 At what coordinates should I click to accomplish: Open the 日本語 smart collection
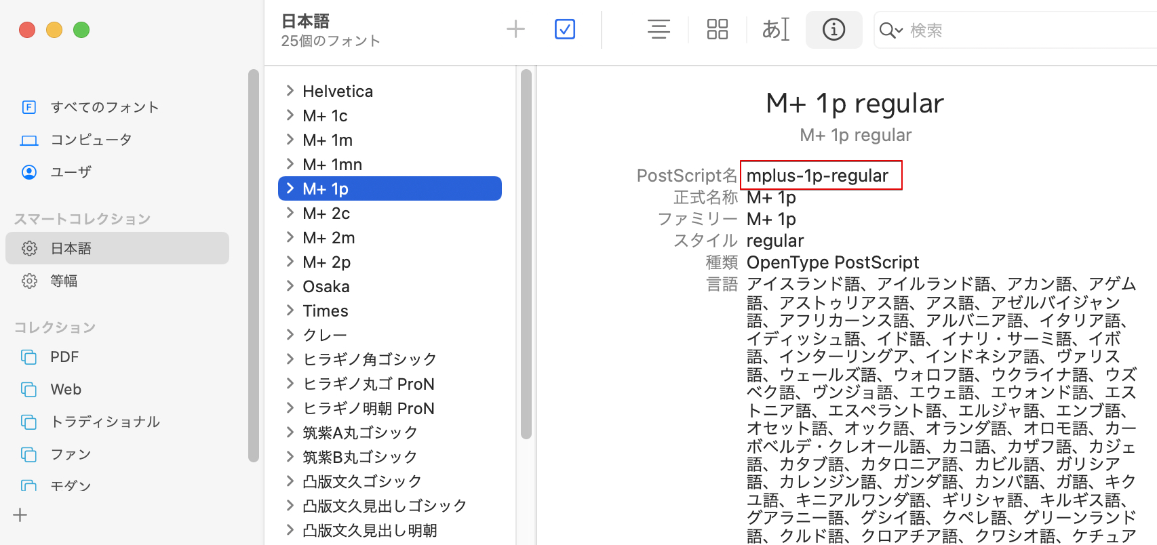(117, 248)
